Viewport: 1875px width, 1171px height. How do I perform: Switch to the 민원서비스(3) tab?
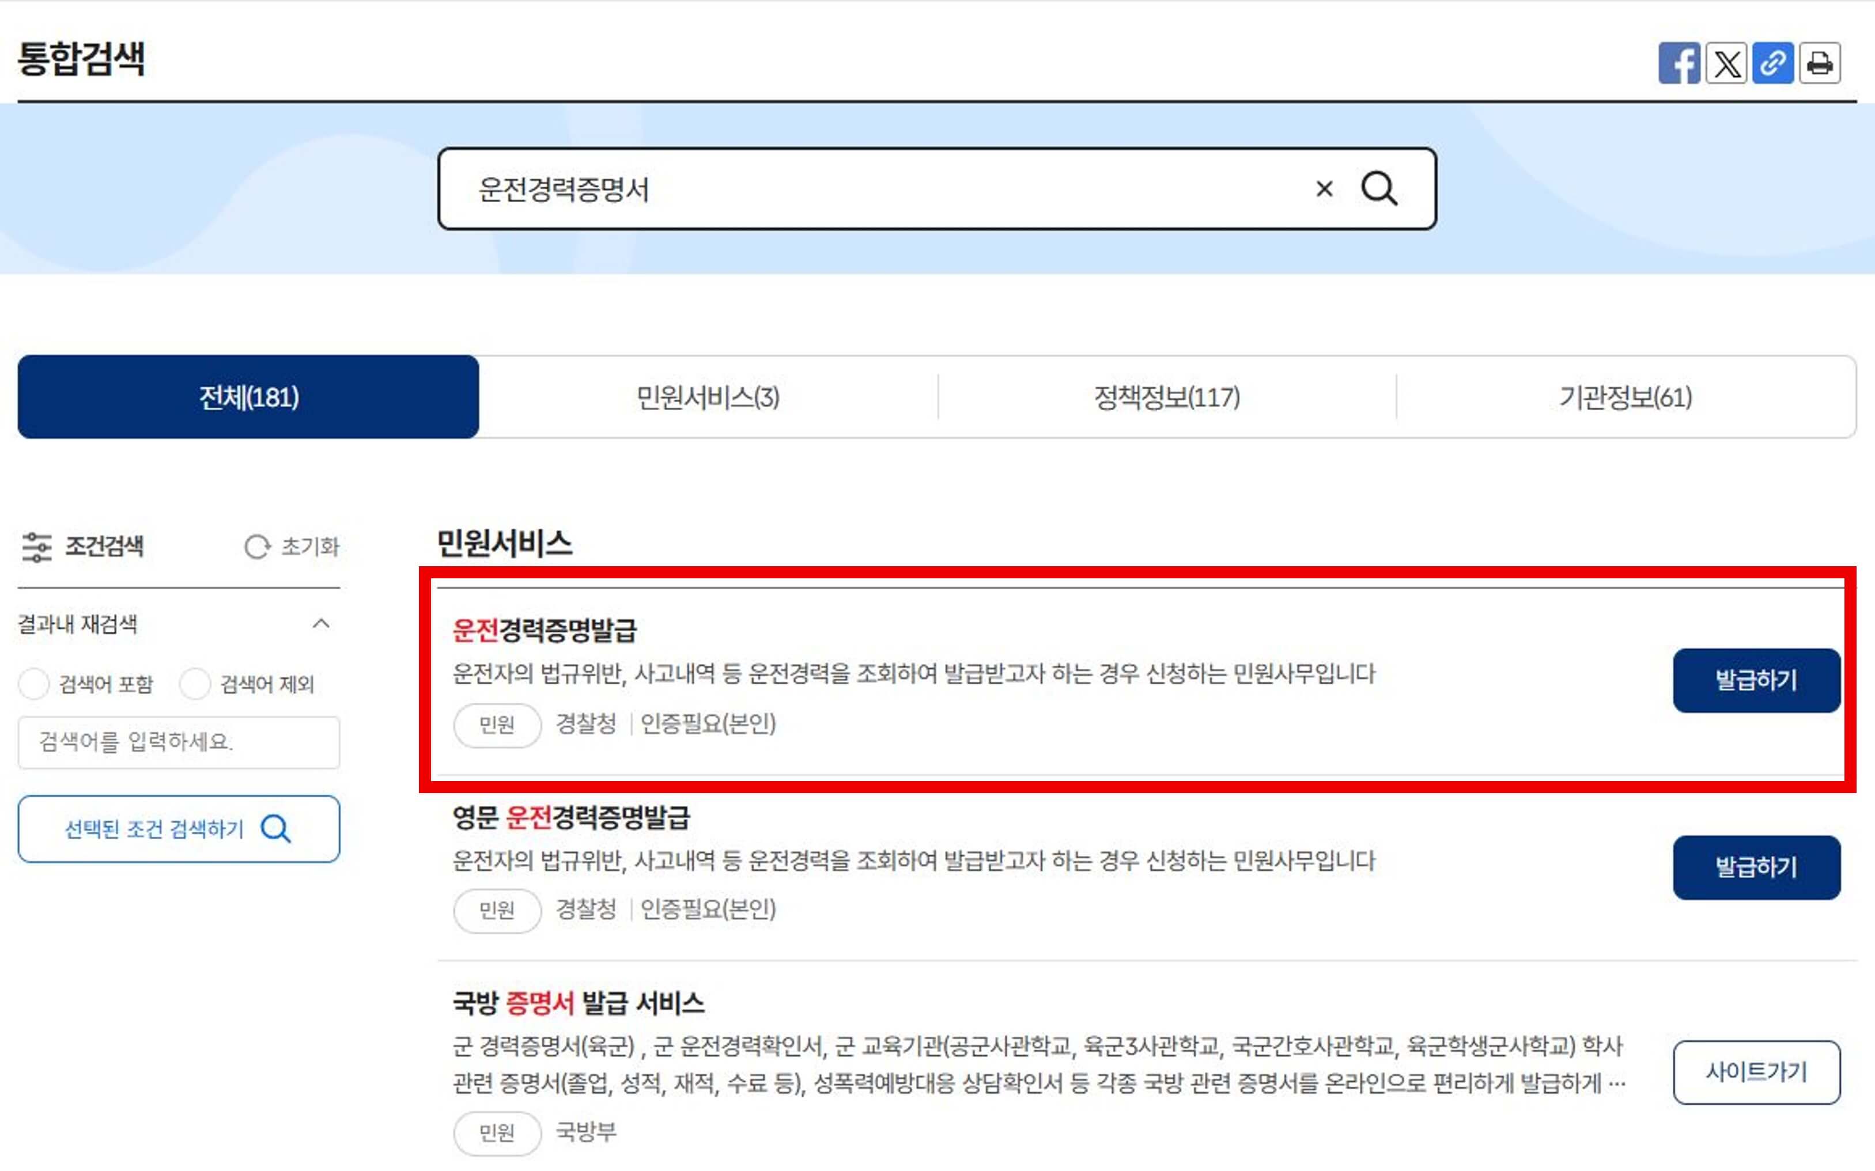709,398
